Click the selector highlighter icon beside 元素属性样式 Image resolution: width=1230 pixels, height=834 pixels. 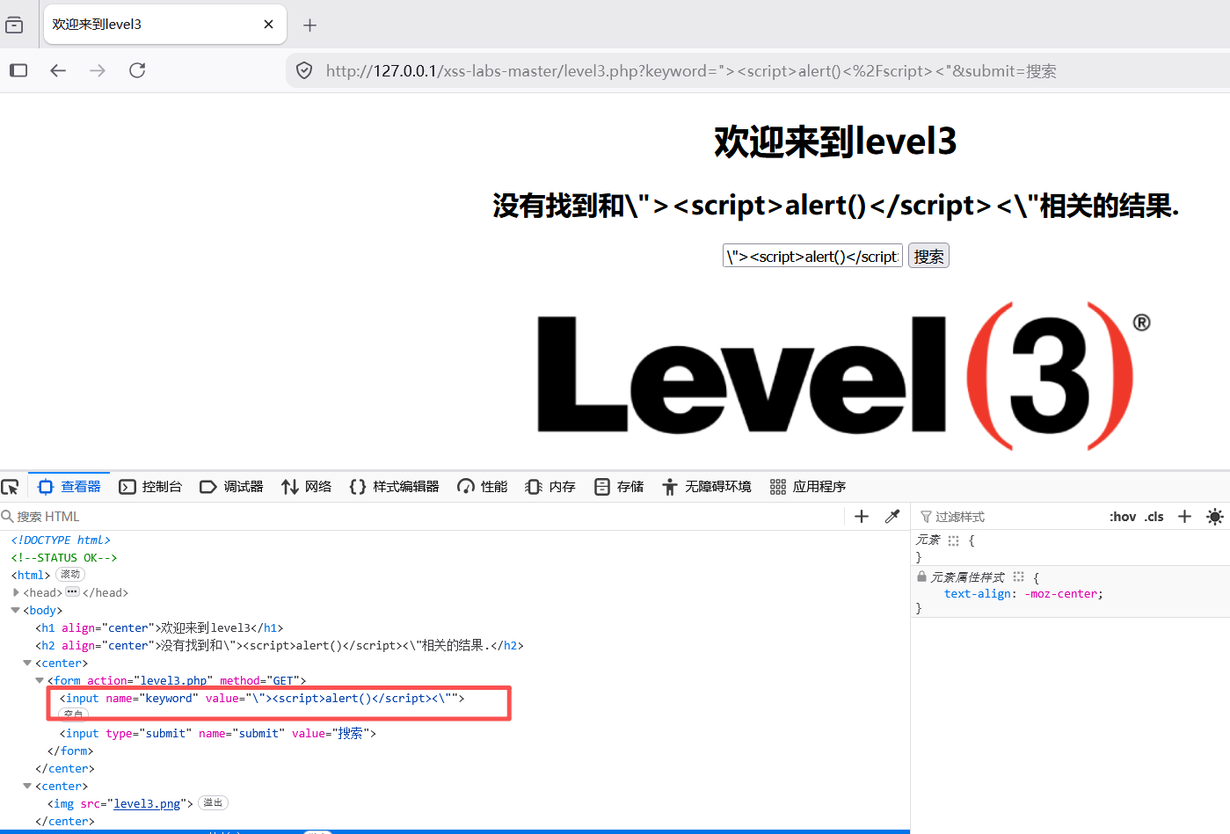(x=1019, y=577)
